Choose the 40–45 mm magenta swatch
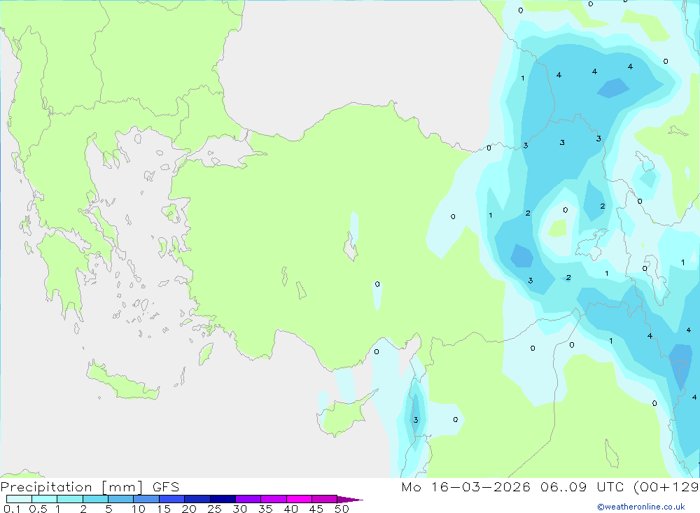 click(299, 499)
